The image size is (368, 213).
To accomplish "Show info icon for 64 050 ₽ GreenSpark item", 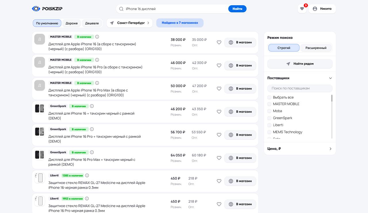I will 92,152.
